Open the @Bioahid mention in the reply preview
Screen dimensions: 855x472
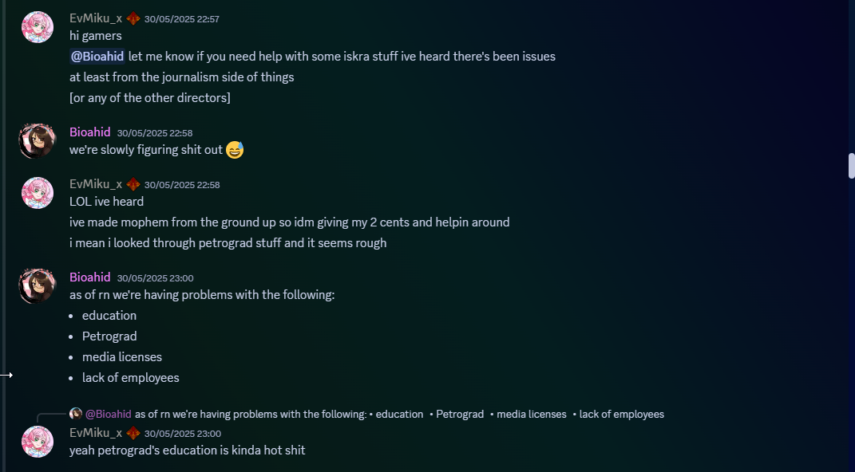pos(109,414)
